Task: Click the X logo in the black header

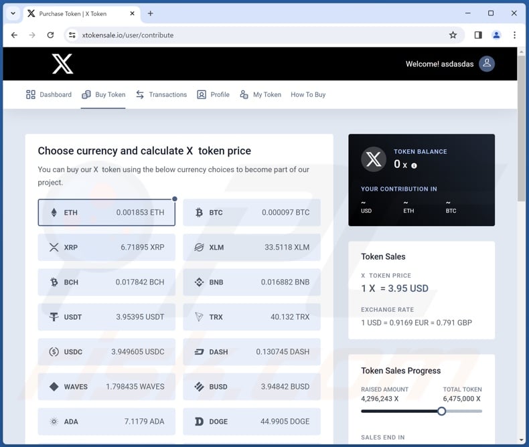Action: click(62, 64)
